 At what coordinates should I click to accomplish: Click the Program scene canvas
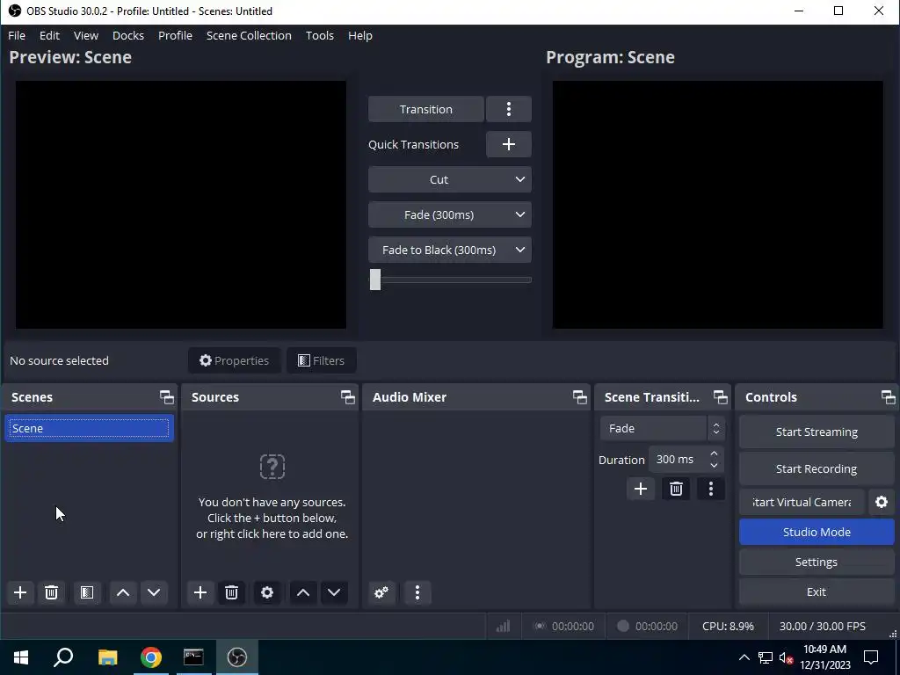(717, 205)
